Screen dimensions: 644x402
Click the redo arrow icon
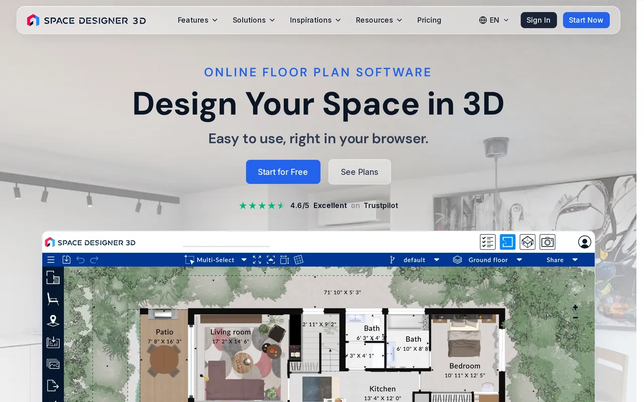point(94,260)
